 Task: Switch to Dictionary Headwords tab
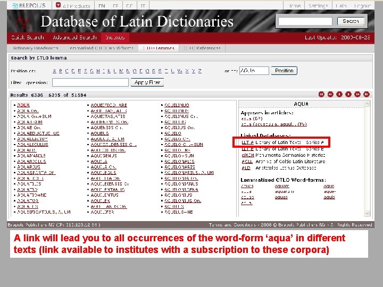pyautogui.click(x=35, y=48)
